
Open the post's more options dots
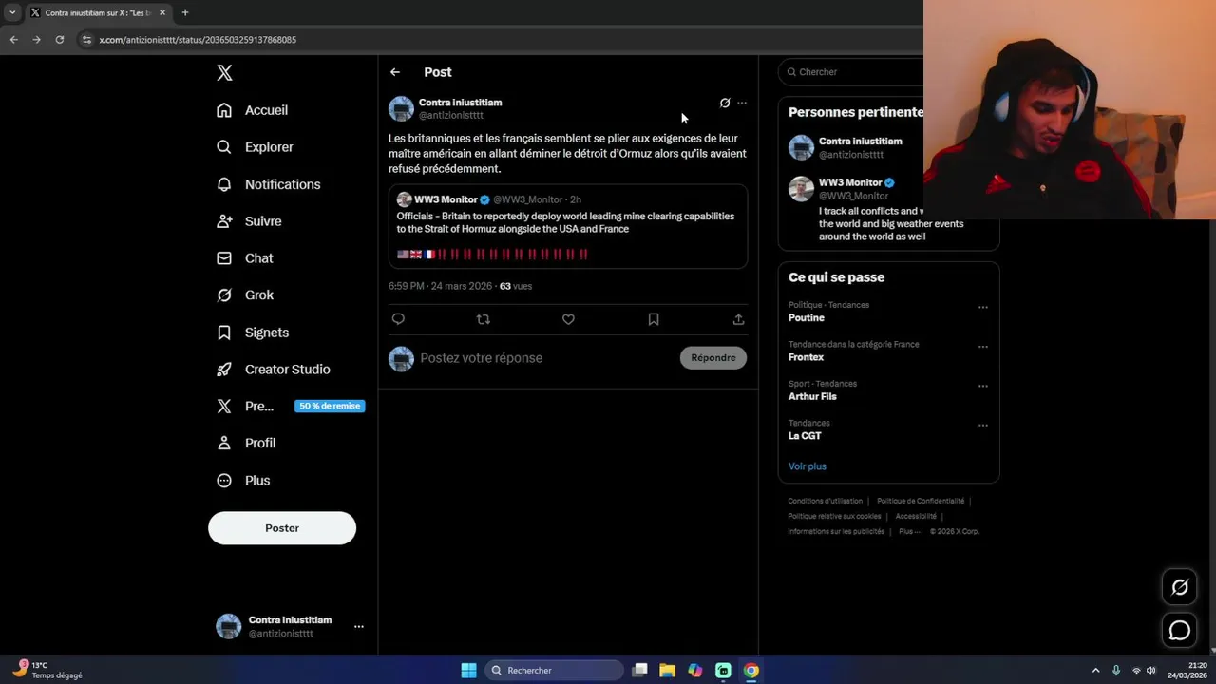tap(742, 103)
